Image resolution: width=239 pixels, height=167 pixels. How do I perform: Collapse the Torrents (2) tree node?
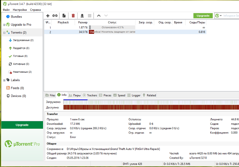(4, 33)
